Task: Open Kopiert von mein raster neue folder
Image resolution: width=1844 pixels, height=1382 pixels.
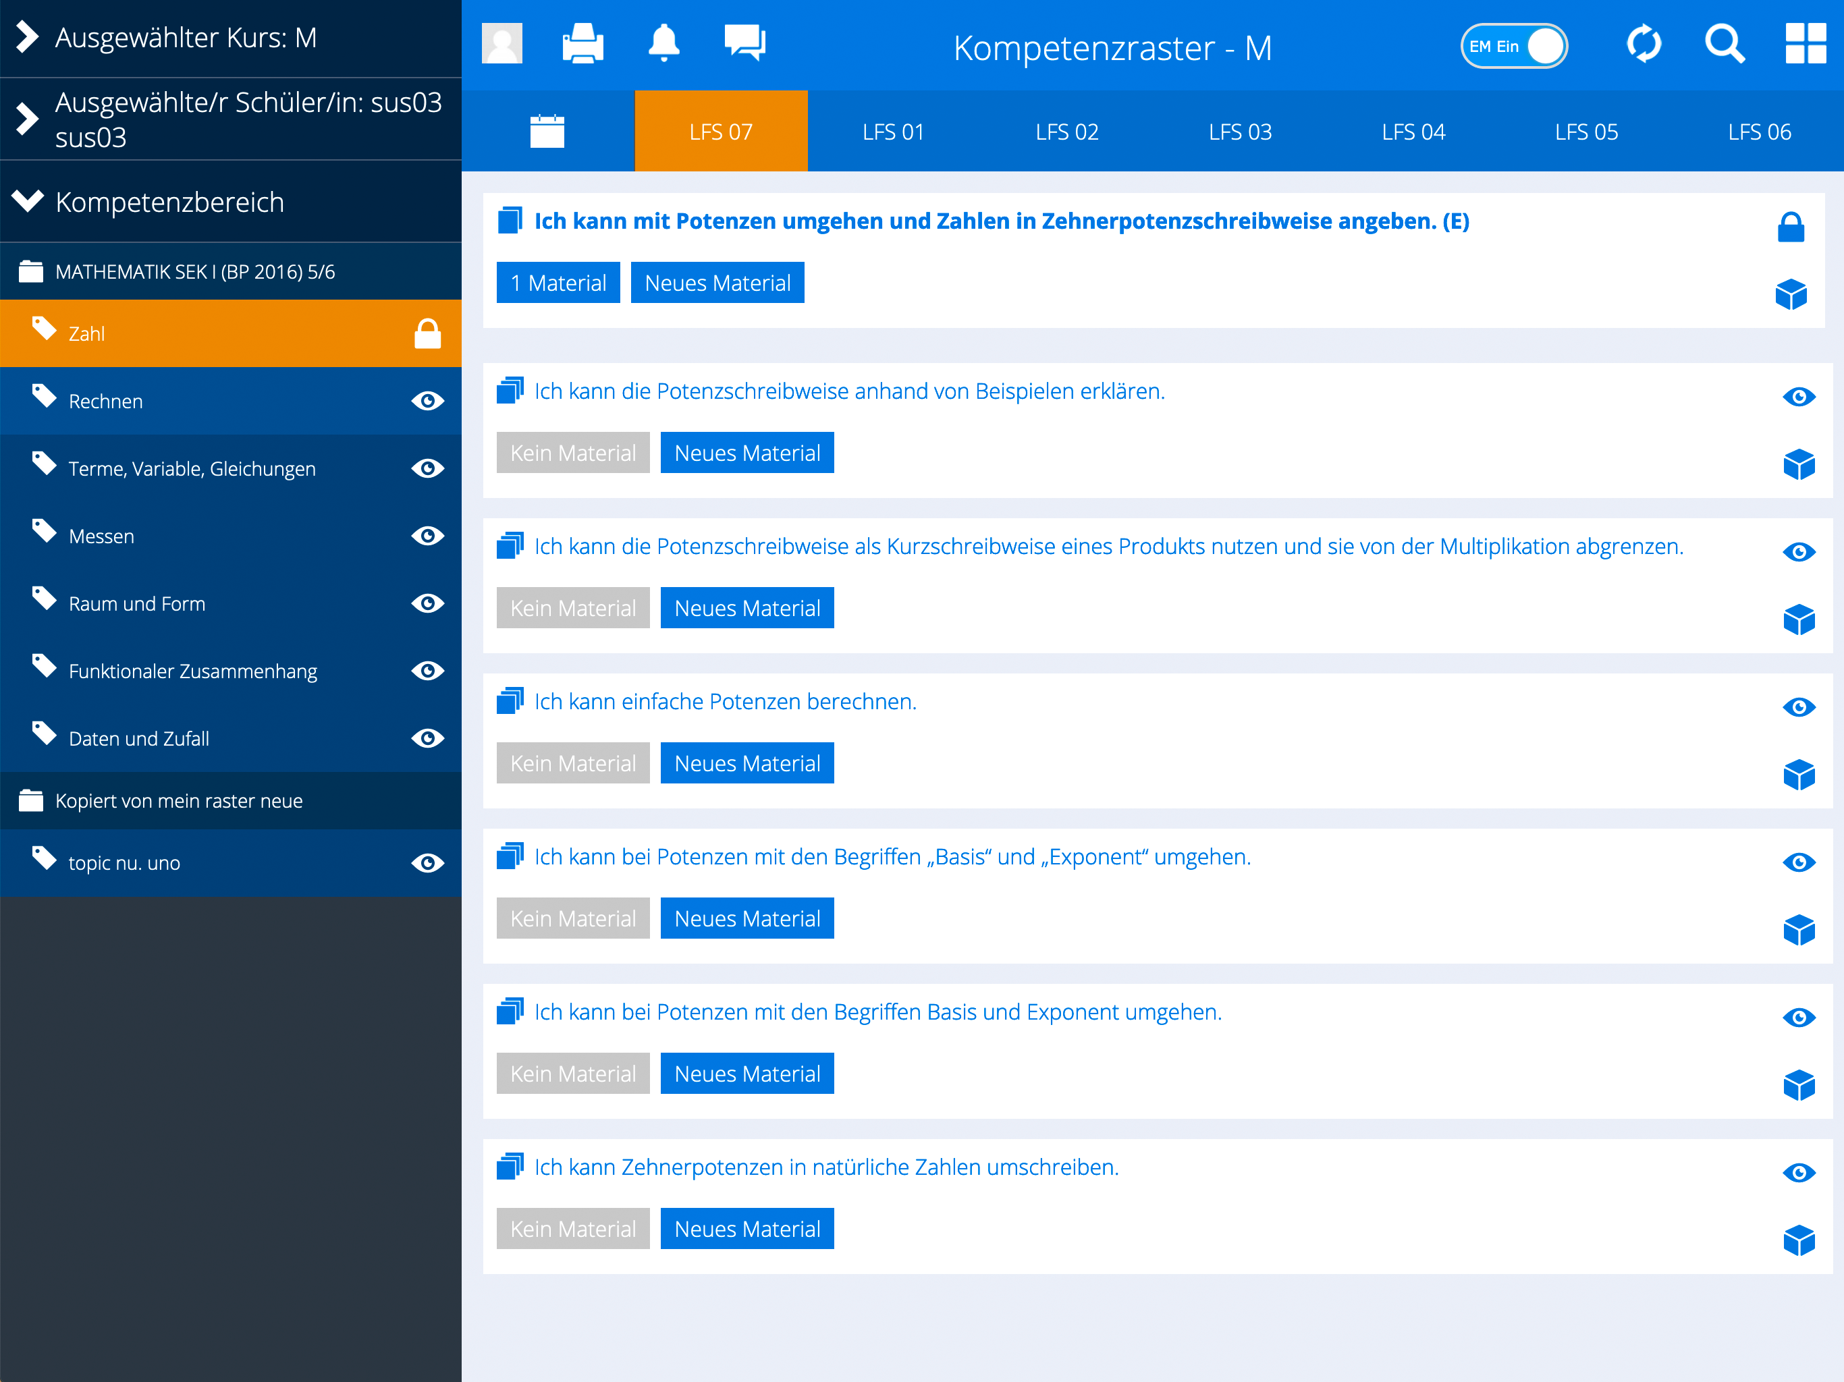Action: click(x=231, y=800)
